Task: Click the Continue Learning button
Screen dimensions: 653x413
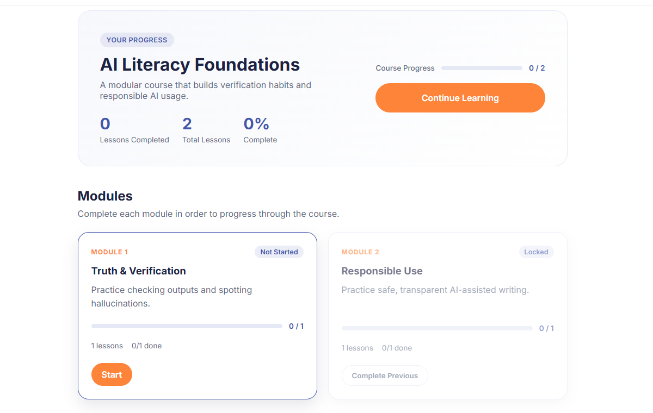Action: point(460,98)
